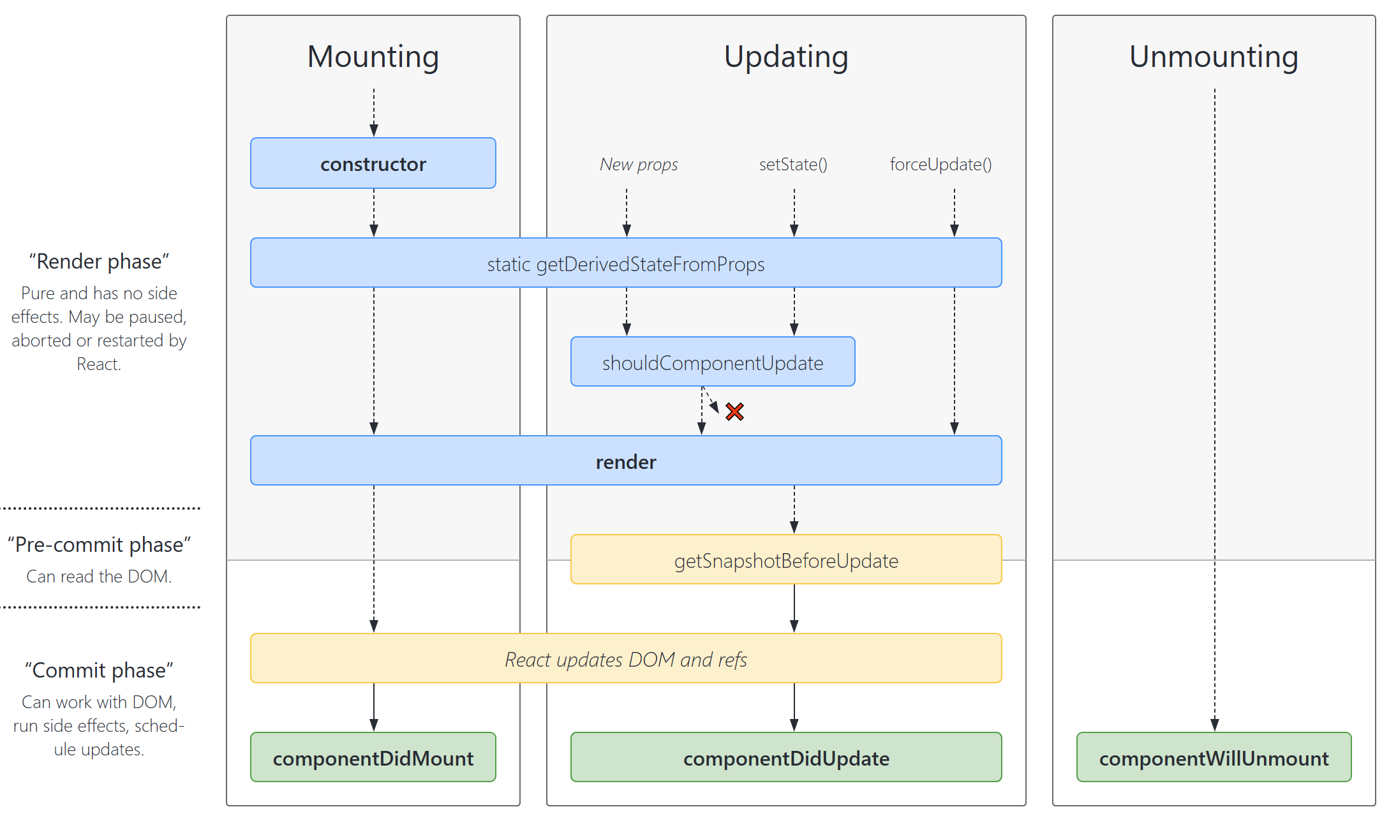Click the forceUpdate() trigger label
Screen dimensions: 1382x823
(940, 165)
